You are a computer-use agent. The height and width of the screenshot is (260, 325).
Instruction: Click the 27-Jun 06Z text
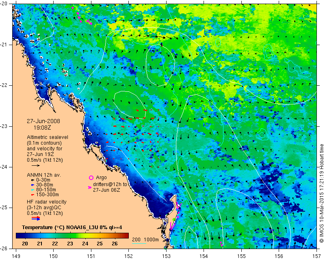pyautogui.click(x=106, y=190)
